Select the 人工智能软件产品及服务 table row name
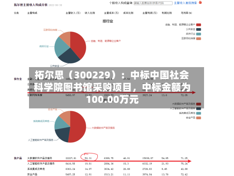This screenshot has height=176, width=234. 41,164
